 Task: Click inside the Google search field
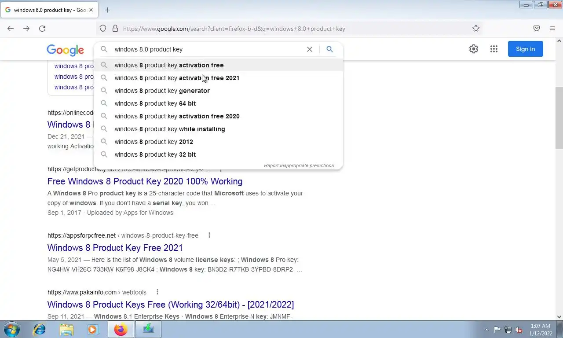pyautogui.click(x=207, y=49)
